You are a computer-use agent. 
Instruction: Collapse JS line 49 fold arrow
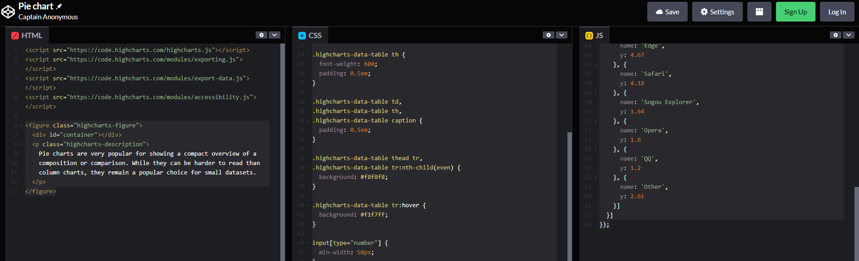pyautogui.click(x=596, y=93)
